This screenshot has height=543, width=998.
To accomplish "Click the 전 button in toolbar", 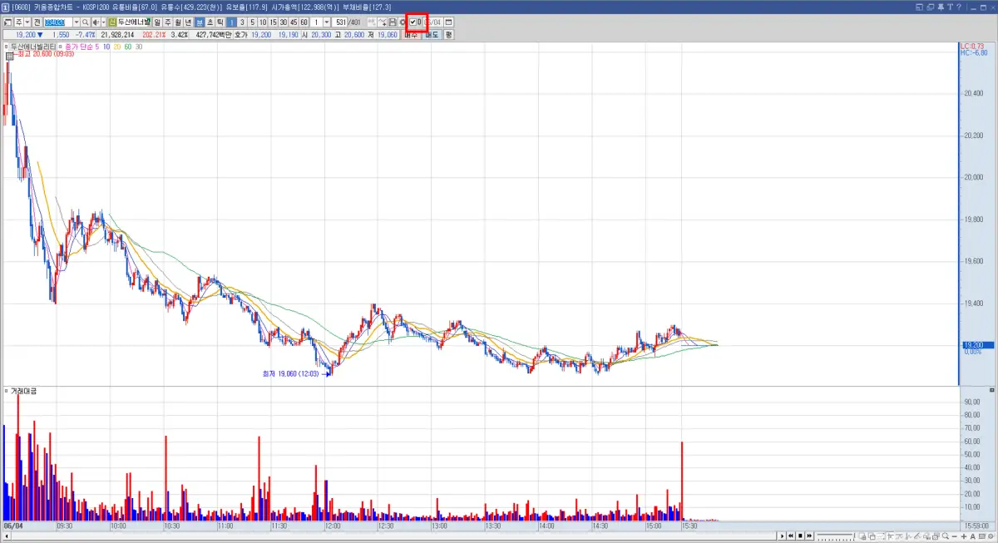I will pos(37,22).
